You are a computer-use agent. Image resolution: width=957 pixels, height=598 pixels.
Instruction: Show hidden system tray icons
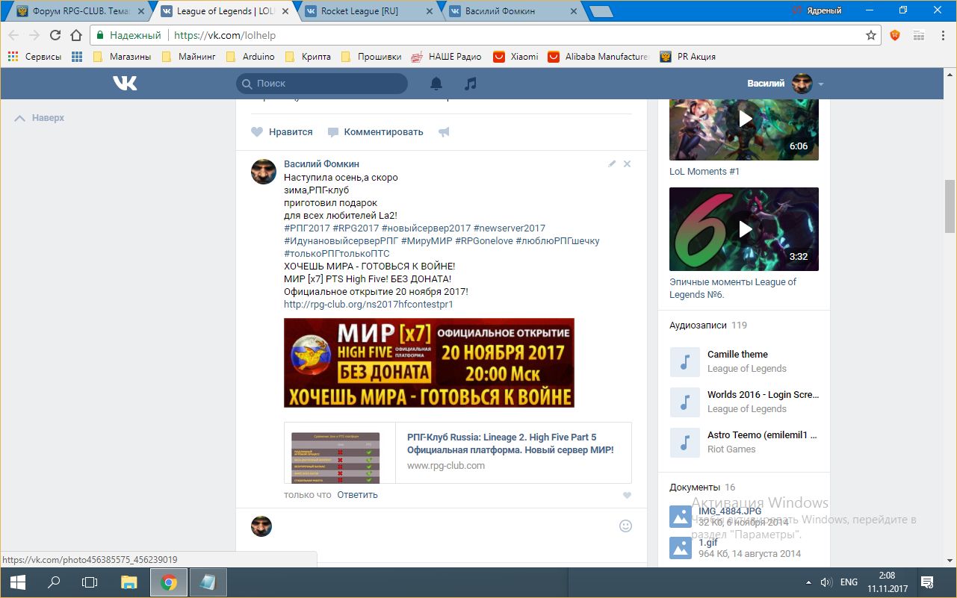coord(808,582)
